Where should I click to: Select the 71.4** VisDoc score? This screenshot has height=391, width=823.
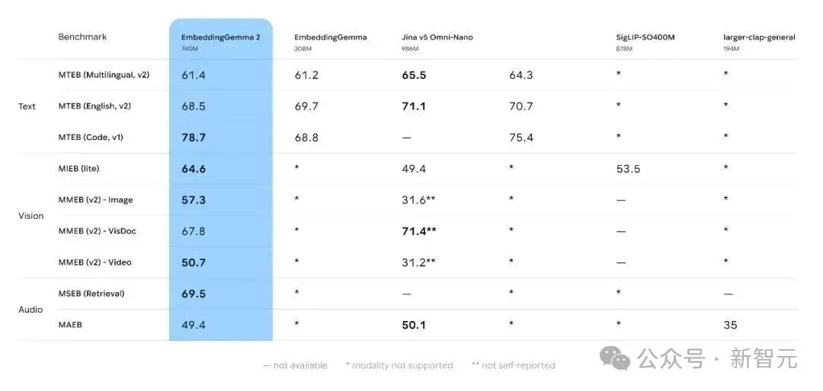[x=419, y=231]
